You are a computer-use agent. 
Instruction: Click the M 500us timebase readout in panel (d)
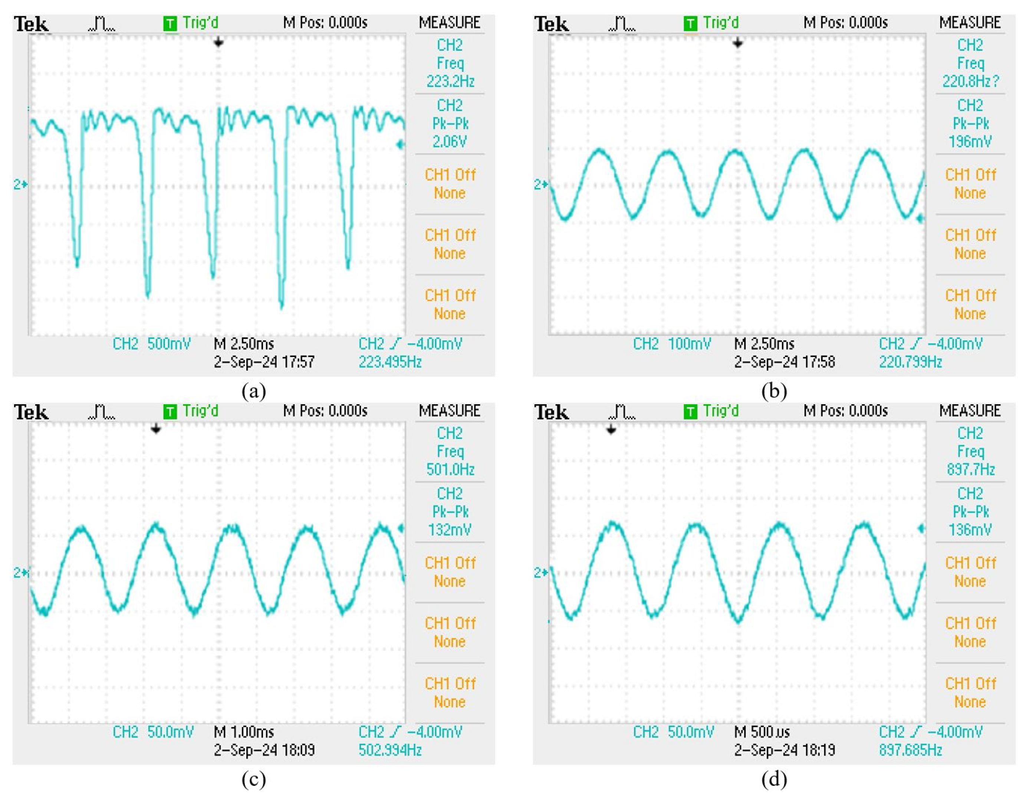(762, 732)
